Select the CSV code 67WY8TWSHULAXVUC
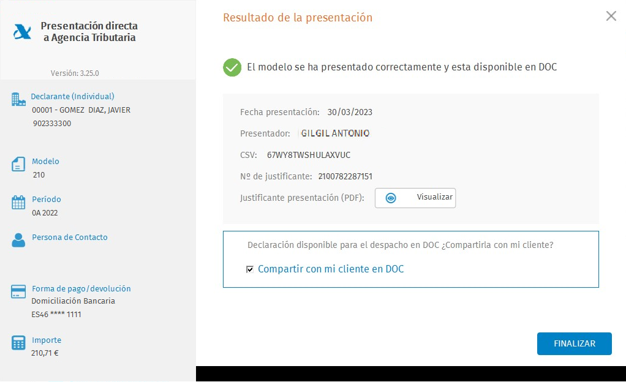The height and width of the screenshot is (382, 626). click(309, 155)
